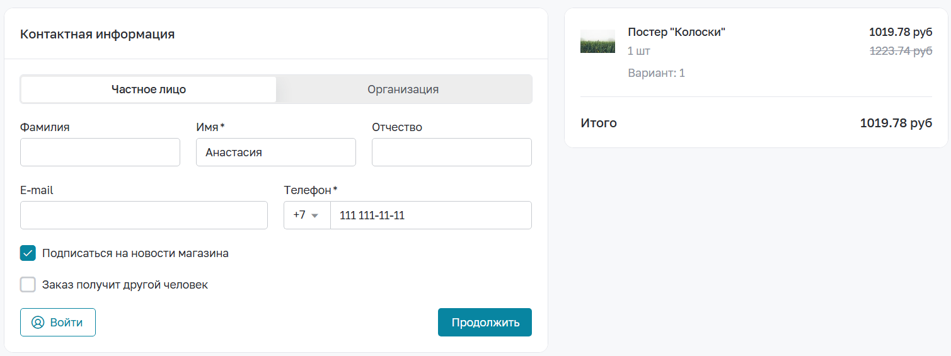This screenshot has height=356, width=951.
Task: Click the Постер "Колоски" product title
Action: click(x=677, y=32)
